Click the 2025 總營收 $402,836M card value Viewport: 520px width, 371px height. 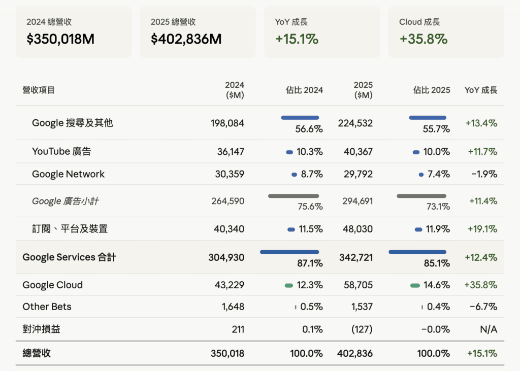point(186,39)
